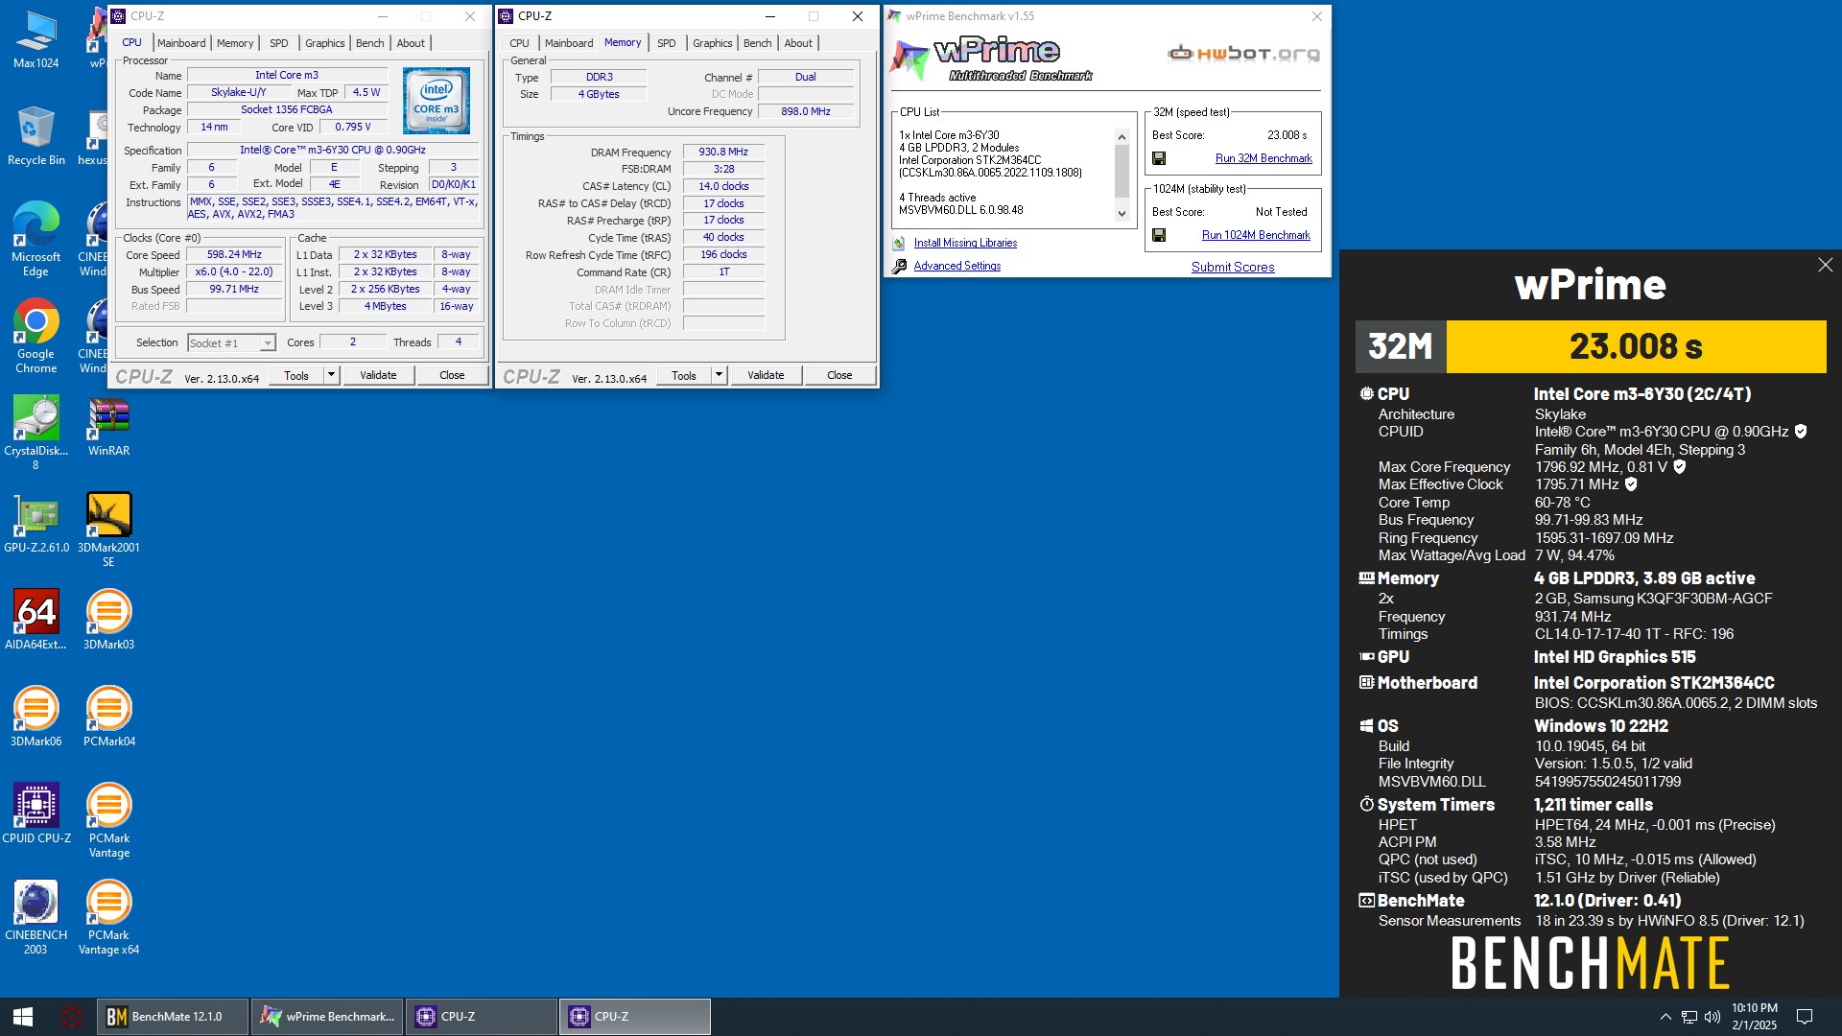Open Install Missing Libraries link
The image size is (1842, 1036).
(965, 243)
